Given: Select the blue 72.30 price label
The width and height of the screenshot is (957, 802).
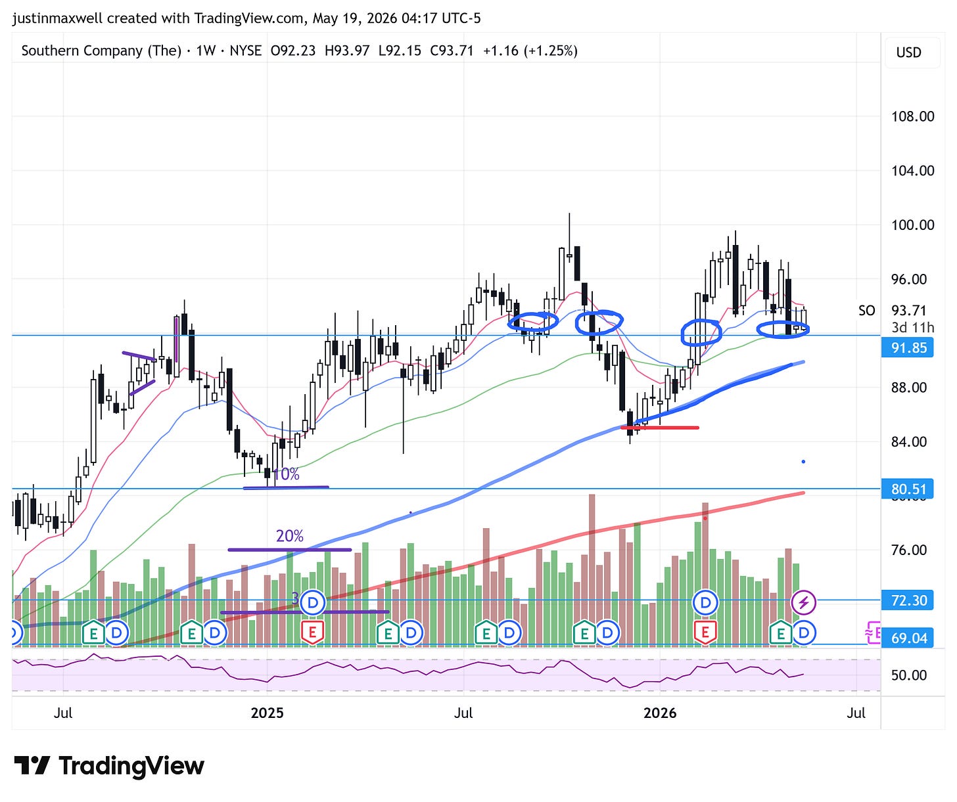Looking at the screenshot, I should click(x=908, y=600).
